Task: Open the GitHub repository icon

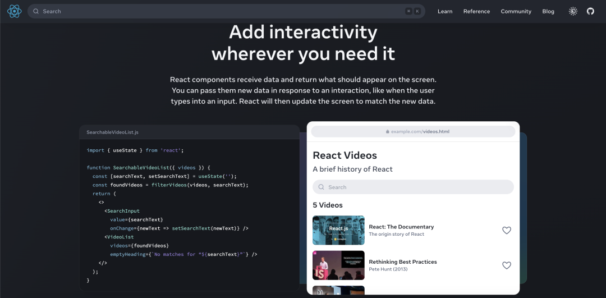Action: coord(590,11)
